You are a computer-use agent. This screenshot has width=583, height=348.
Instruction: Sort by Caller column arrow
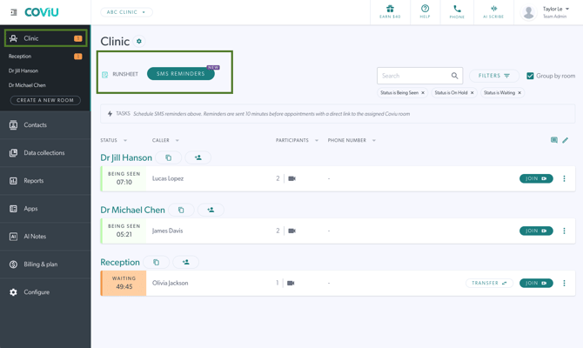(x=178, y=140)
